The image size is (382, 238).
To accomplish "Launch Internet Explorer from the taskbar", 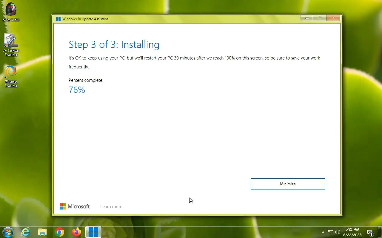I will (25, 232).
